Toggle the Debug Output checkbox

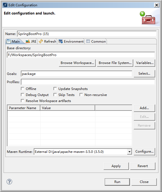pos(22,95)
